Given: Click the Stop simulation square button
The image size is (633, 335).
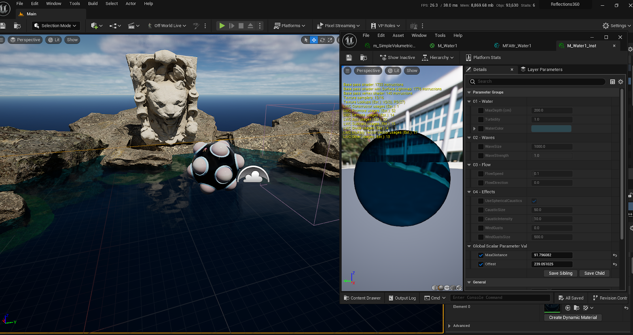Looking at the screenshot, I should click(241, 26).
